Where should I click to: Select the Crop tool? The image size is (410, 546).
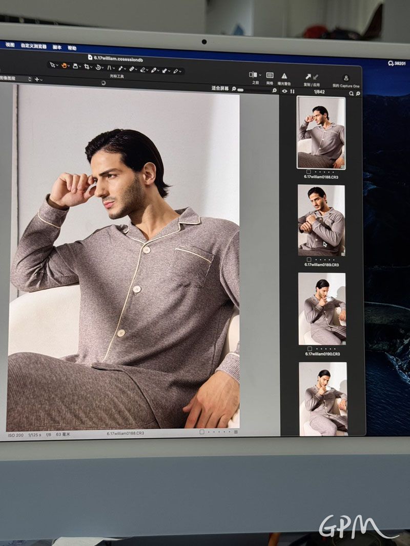pyautogui.click(x=87, y=67)
